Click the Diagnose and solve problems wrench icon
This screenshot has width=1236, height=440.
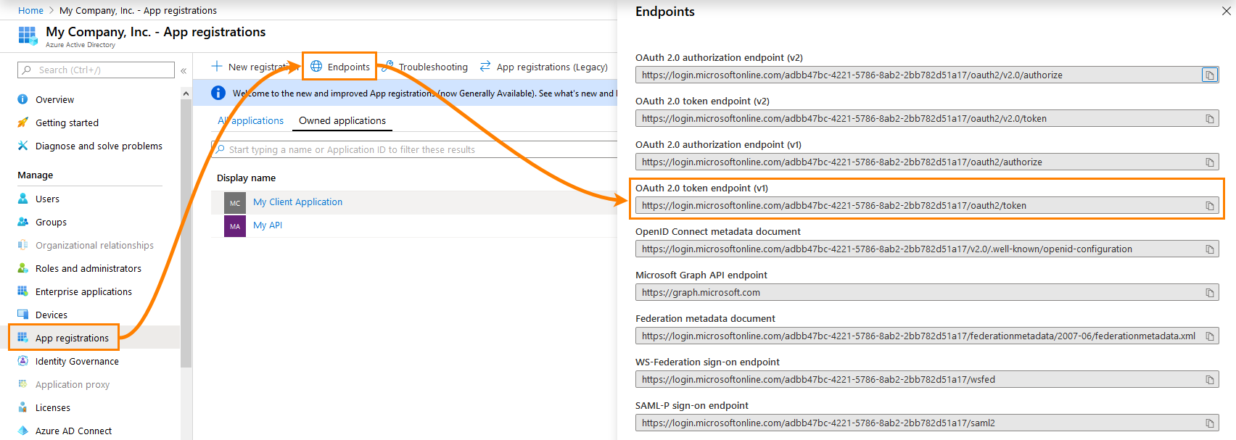(22, 146)
